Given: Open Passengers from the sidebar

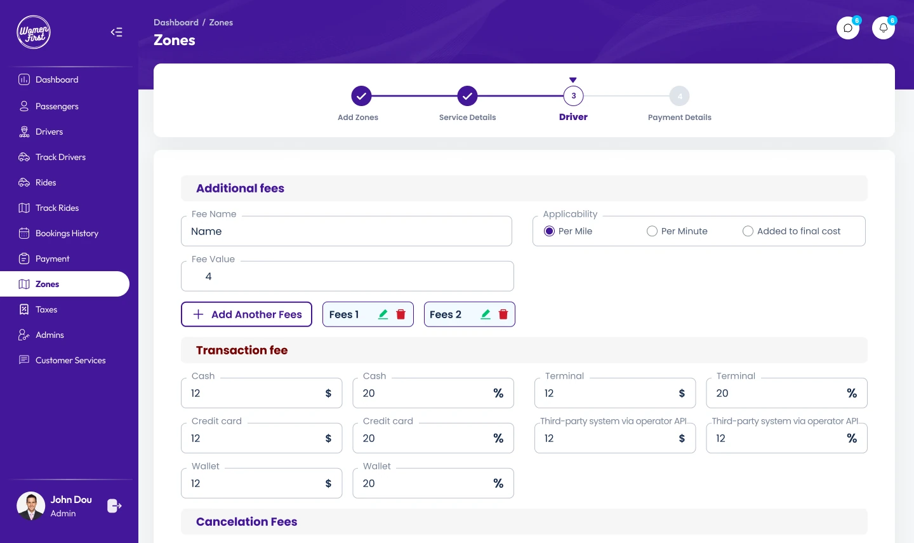Looking at the screenshot, I should point(57,106).
